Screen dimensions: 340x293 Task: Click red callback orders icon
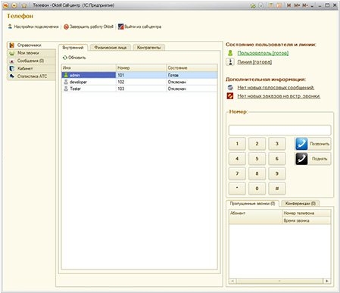[x=230, y=96]
